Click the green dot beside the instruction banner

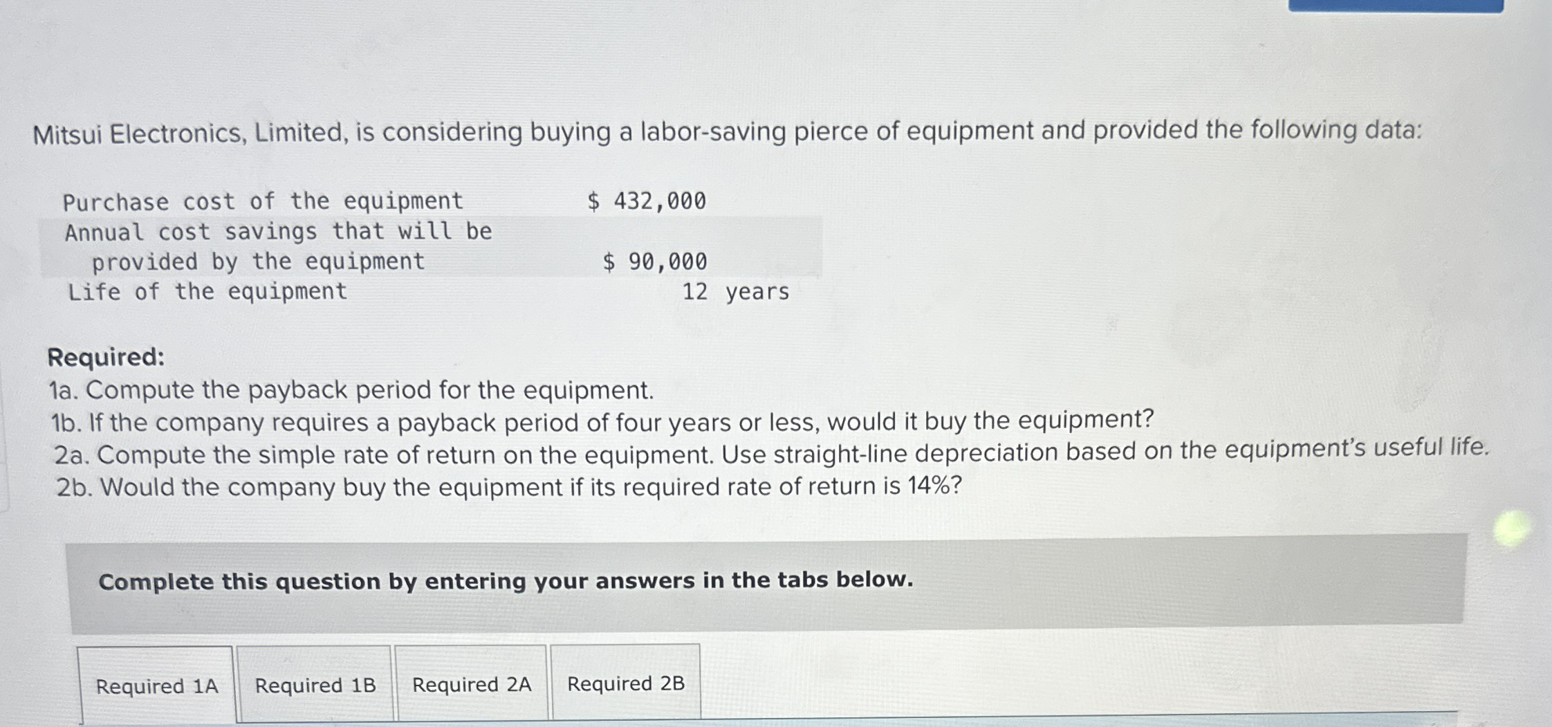point(1511,529)
